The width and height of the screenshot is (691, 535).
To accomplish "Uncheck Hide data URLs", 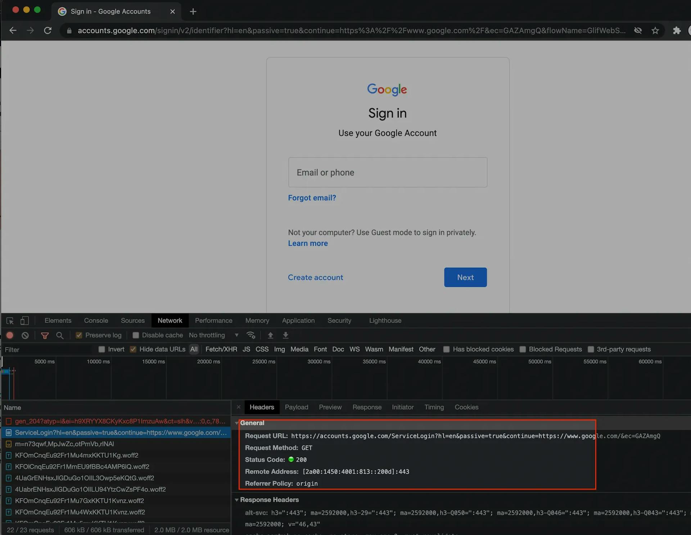I will (x=134, y=349).
